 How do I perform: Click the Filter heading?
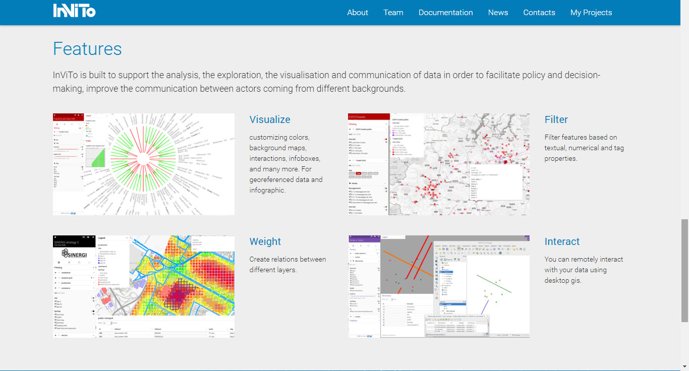tap(556, 119)
